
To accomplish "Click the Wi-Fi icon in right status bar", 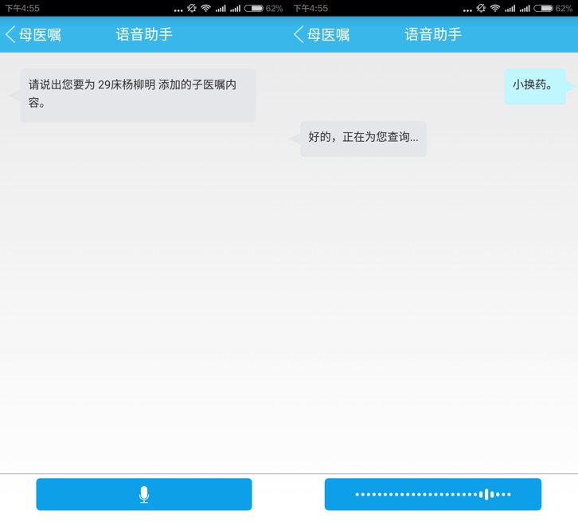I will pyautogui.click(x=495, y=8).
